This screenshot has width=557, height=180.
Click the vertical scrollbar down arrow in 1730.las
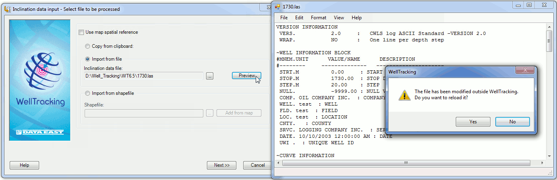point(549,156)
